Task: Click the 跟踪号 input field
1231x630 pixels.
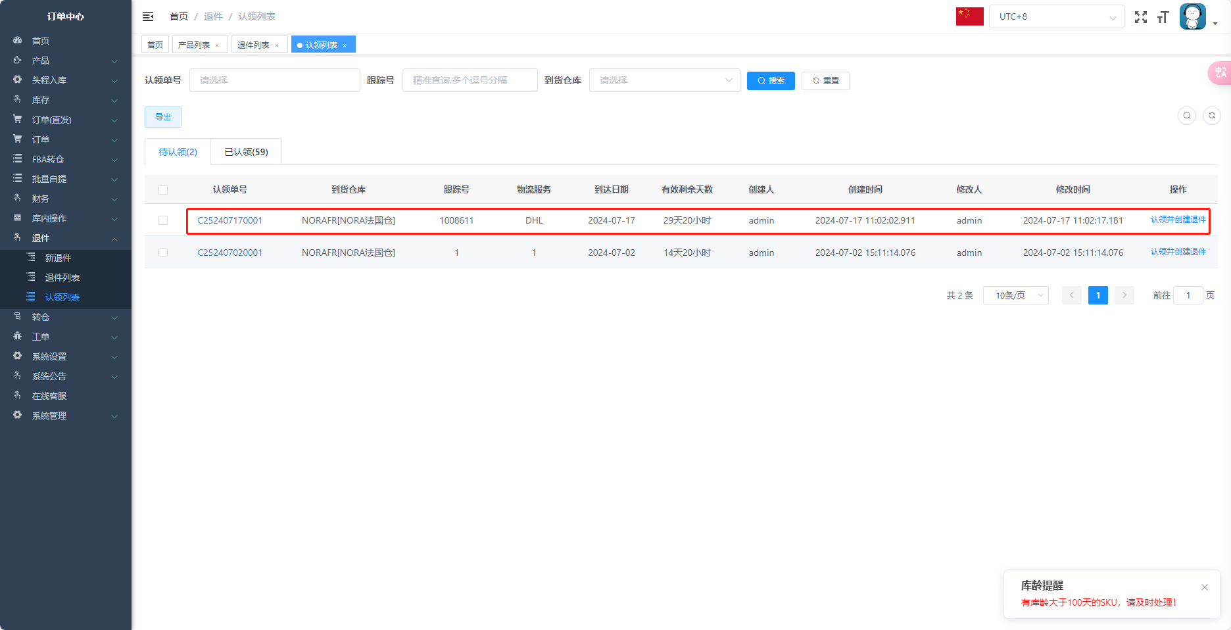Action: 470,80
